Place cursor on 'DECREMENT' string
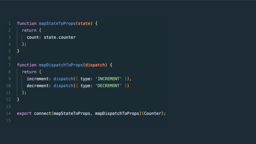256x144 pixels. tap(108, 86)
